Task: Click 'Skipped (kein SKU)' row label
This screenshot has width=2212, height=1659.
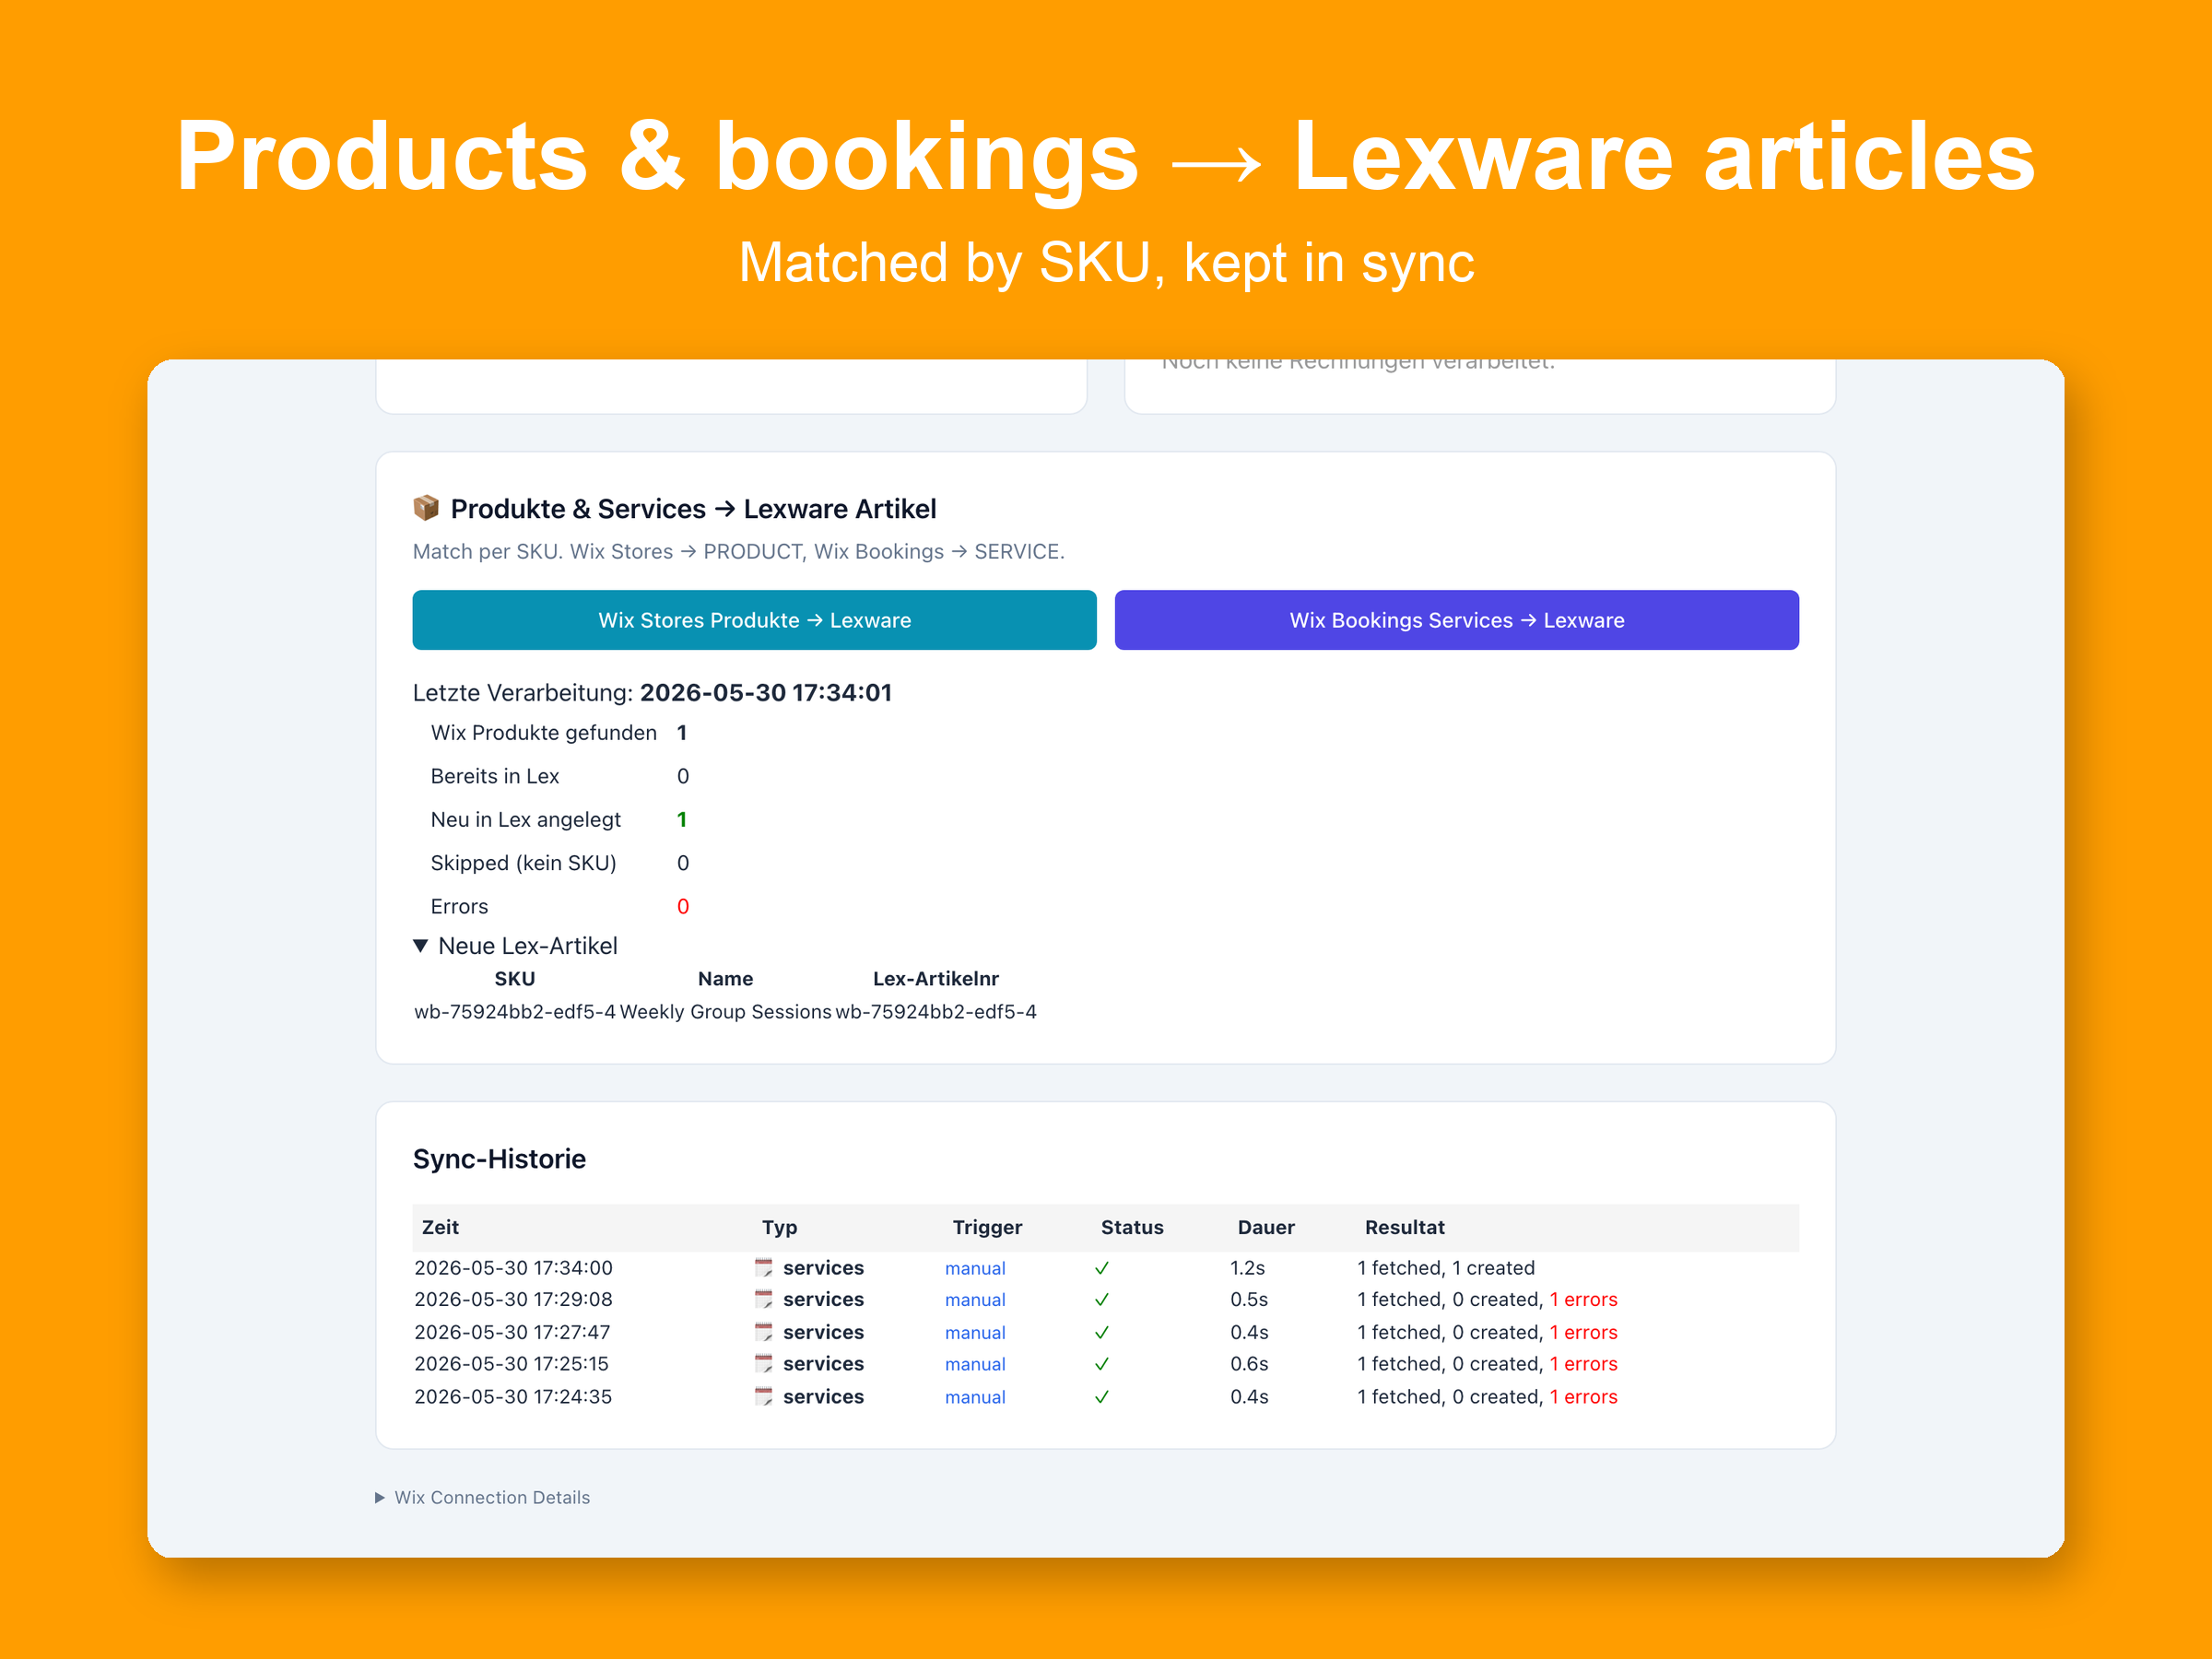Action: click(x=523, y=863)
